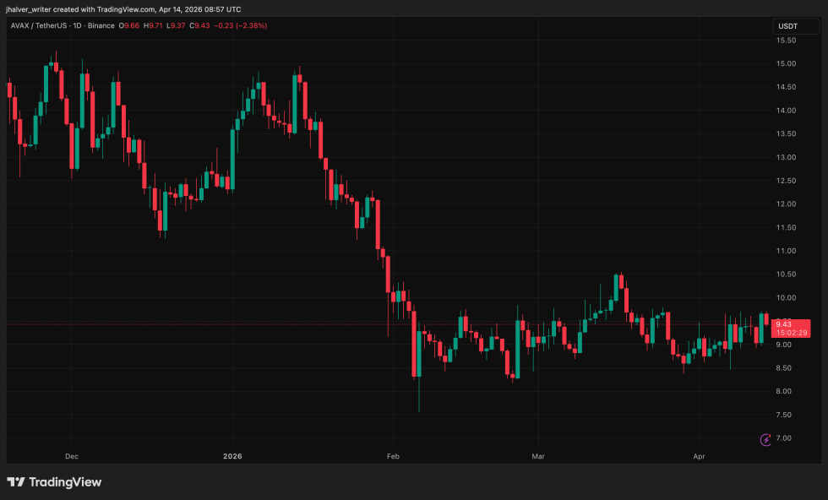Click the 12.00 price scale label
Screen dimensions: 828x500
787,204
